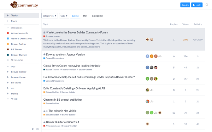Open General Discussions category in sidebar
This screenshot has width=212, height=132.
(22, 38)
